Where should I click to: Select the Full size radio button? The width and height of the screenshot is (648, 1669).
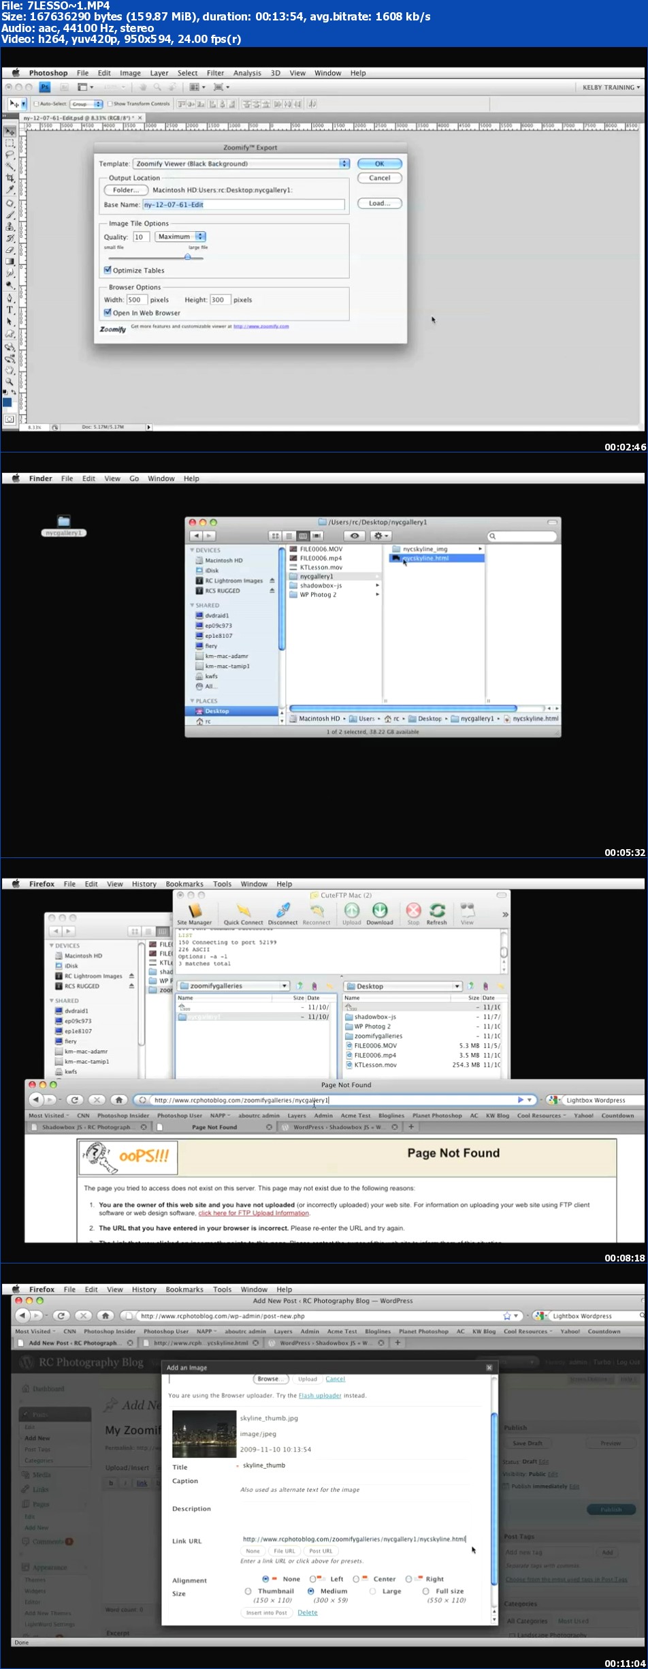[426, 1591]
